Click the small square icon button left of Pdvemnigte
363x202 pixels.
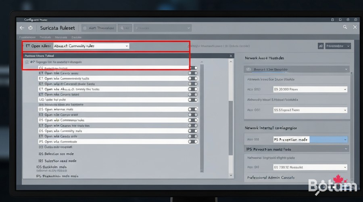tap(321, 46)
